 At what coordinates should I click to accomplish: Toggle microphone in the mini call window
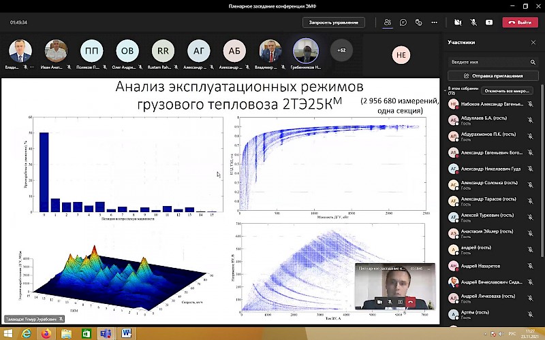point(390,301)
